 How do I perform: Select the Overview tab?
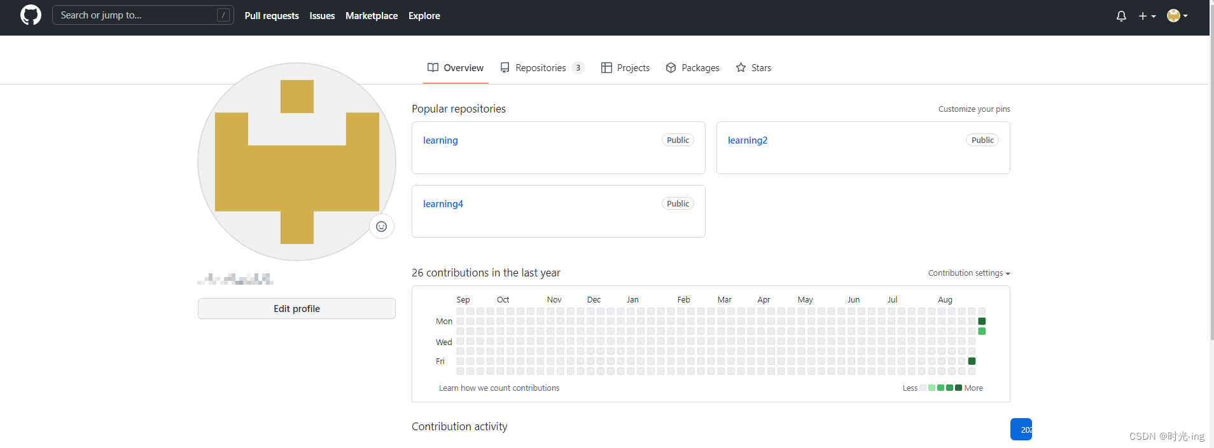pyautogui.click(x=456, y=68)
